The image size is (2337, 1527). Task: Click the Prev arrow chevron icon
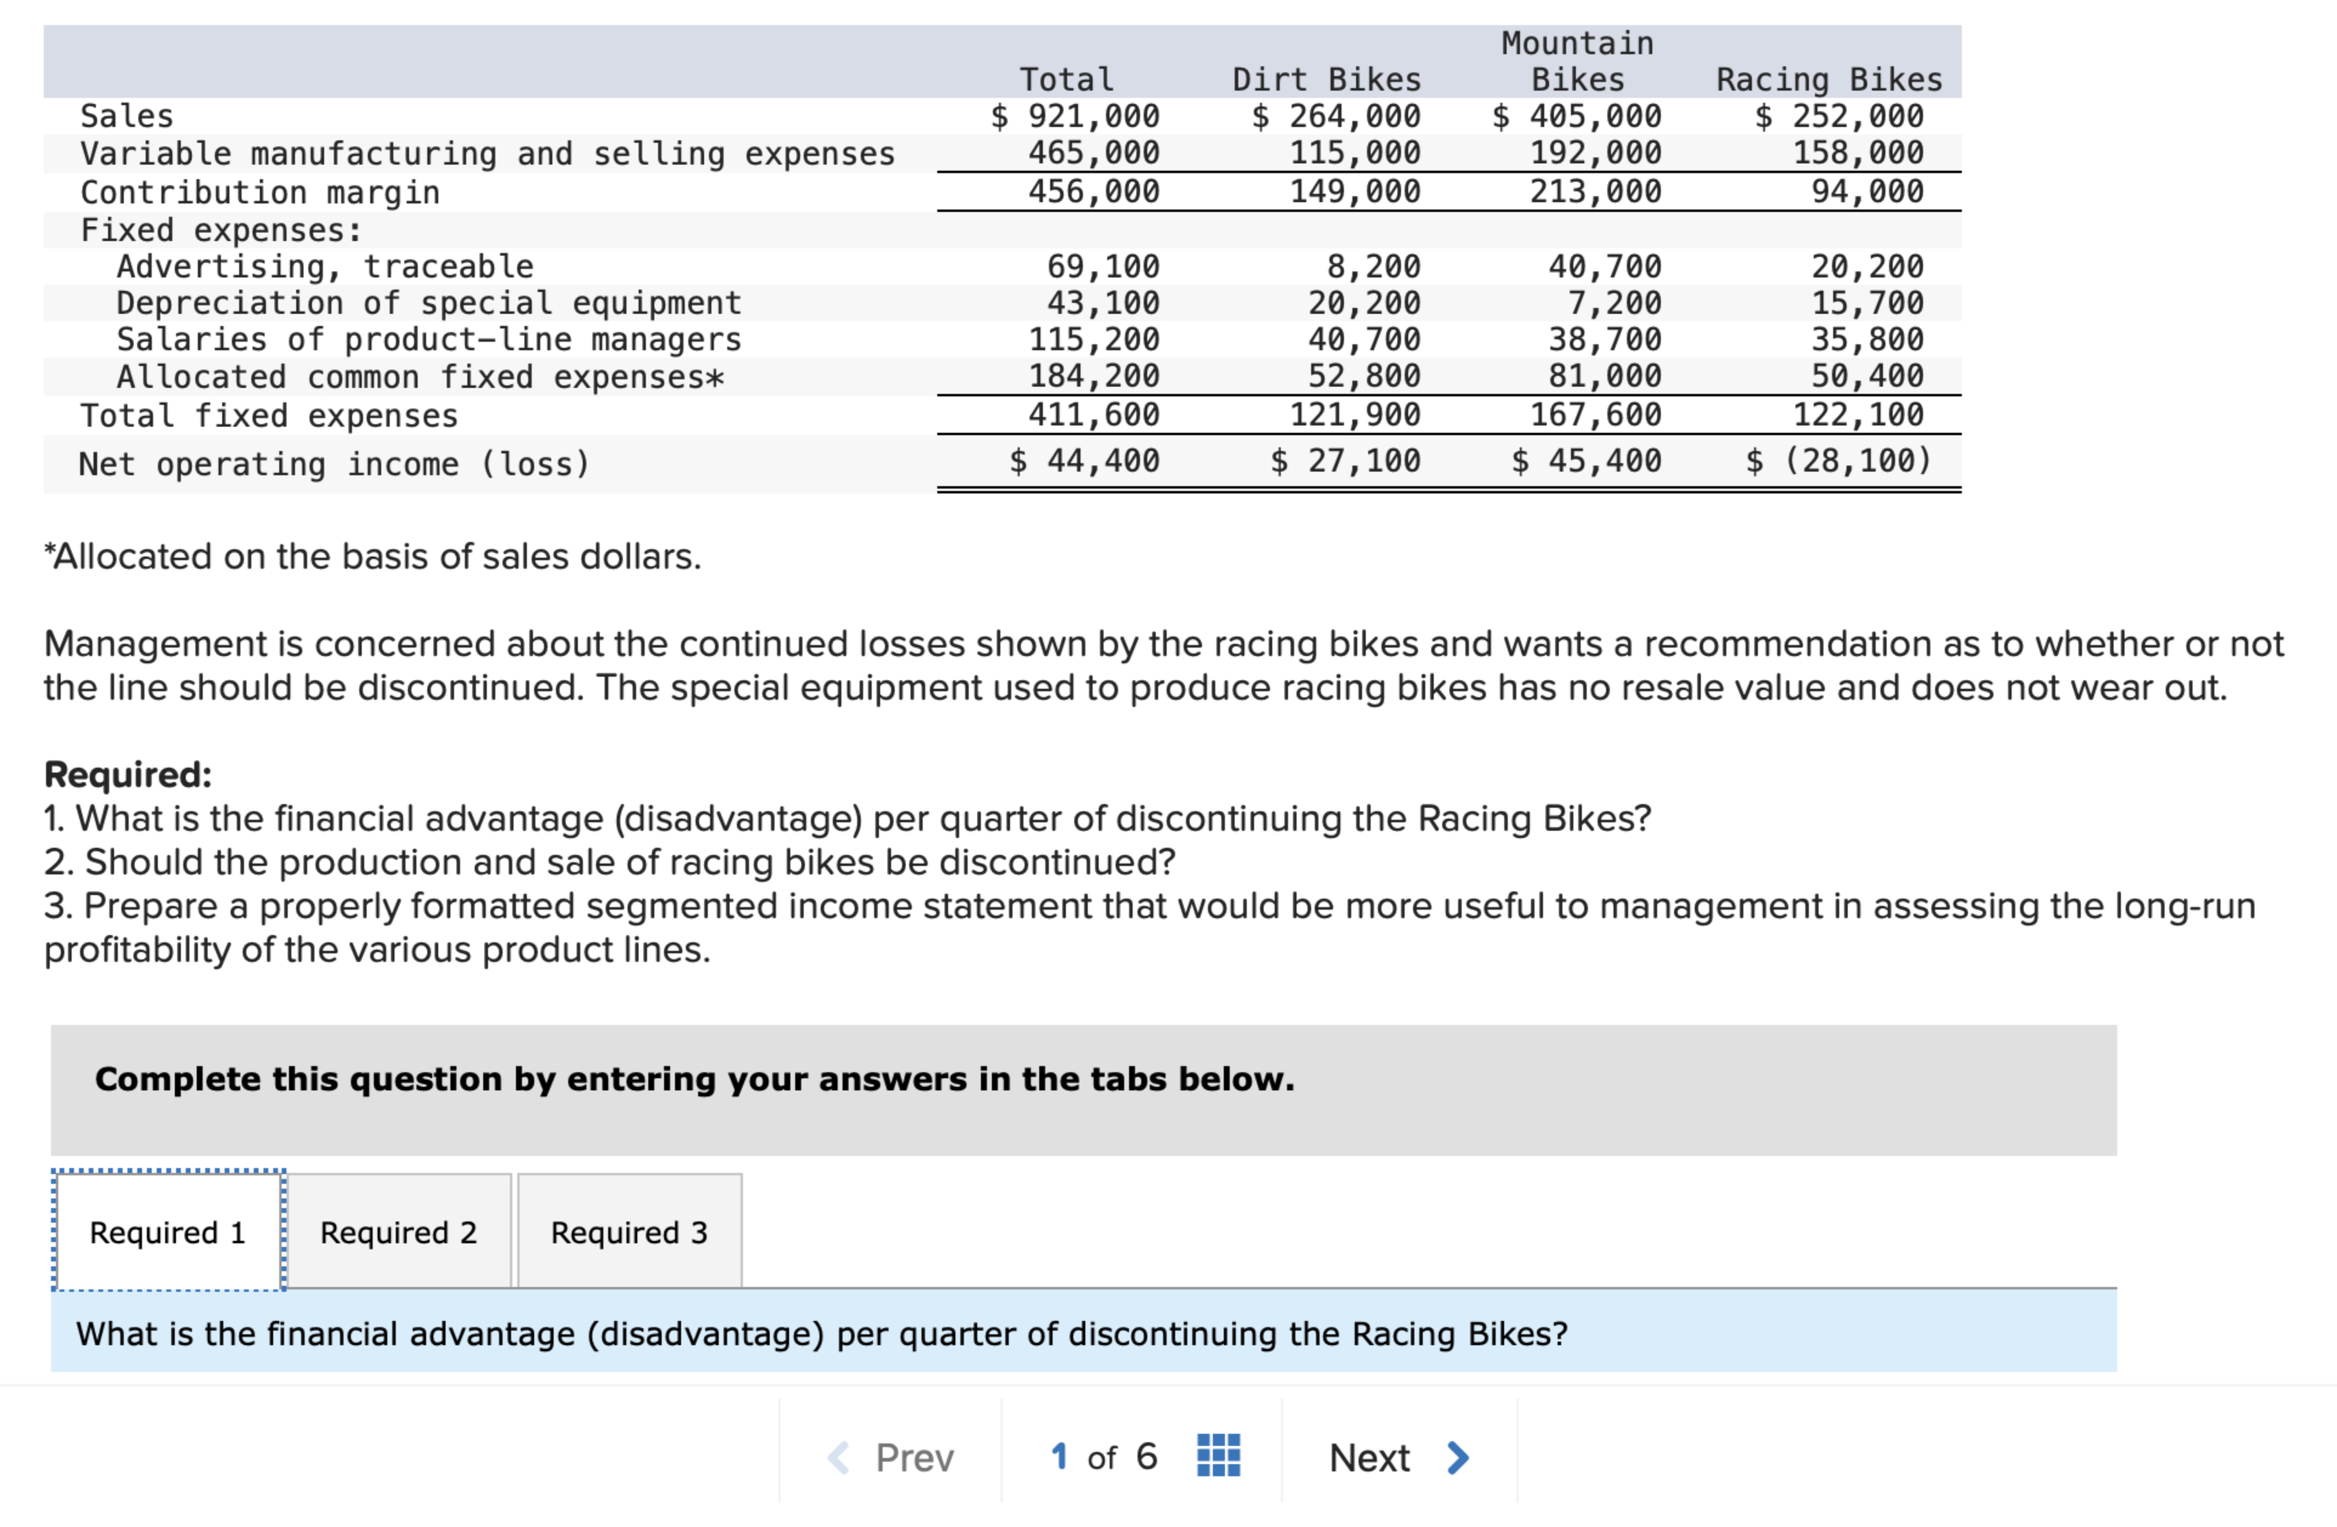[838, 1457]
